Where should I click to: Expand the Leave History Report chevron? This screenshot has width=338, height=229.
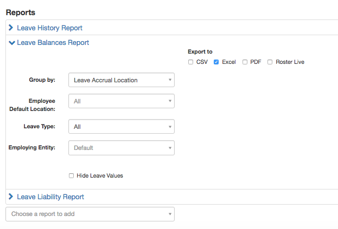11,28
